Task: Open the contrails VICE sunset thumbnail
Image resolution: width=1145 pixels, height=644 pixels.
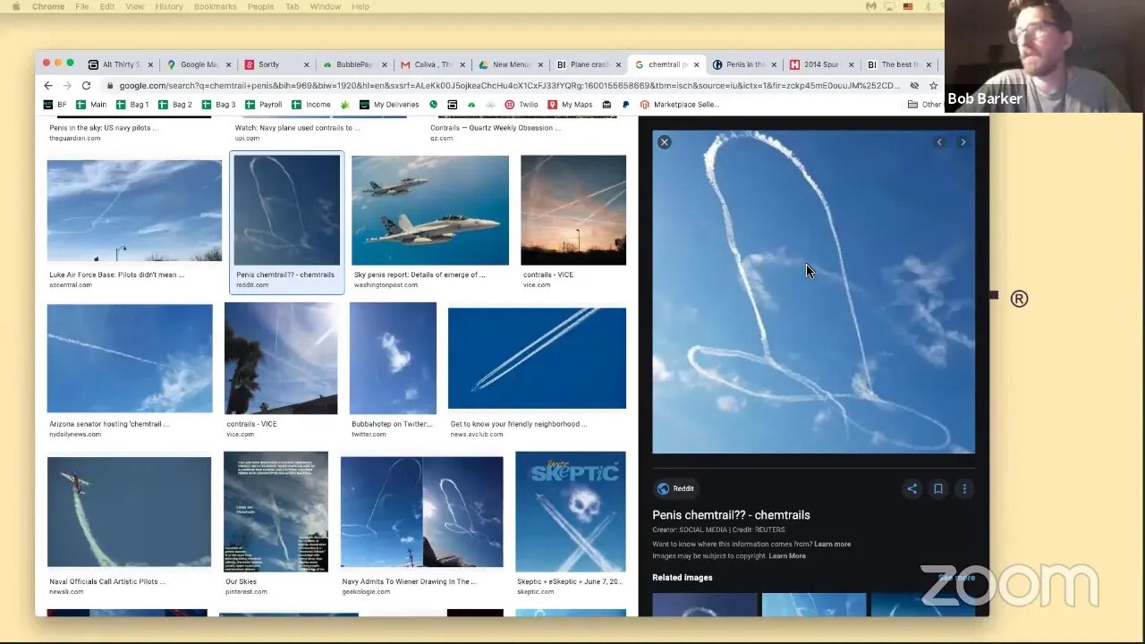Action: pos(573,210)
